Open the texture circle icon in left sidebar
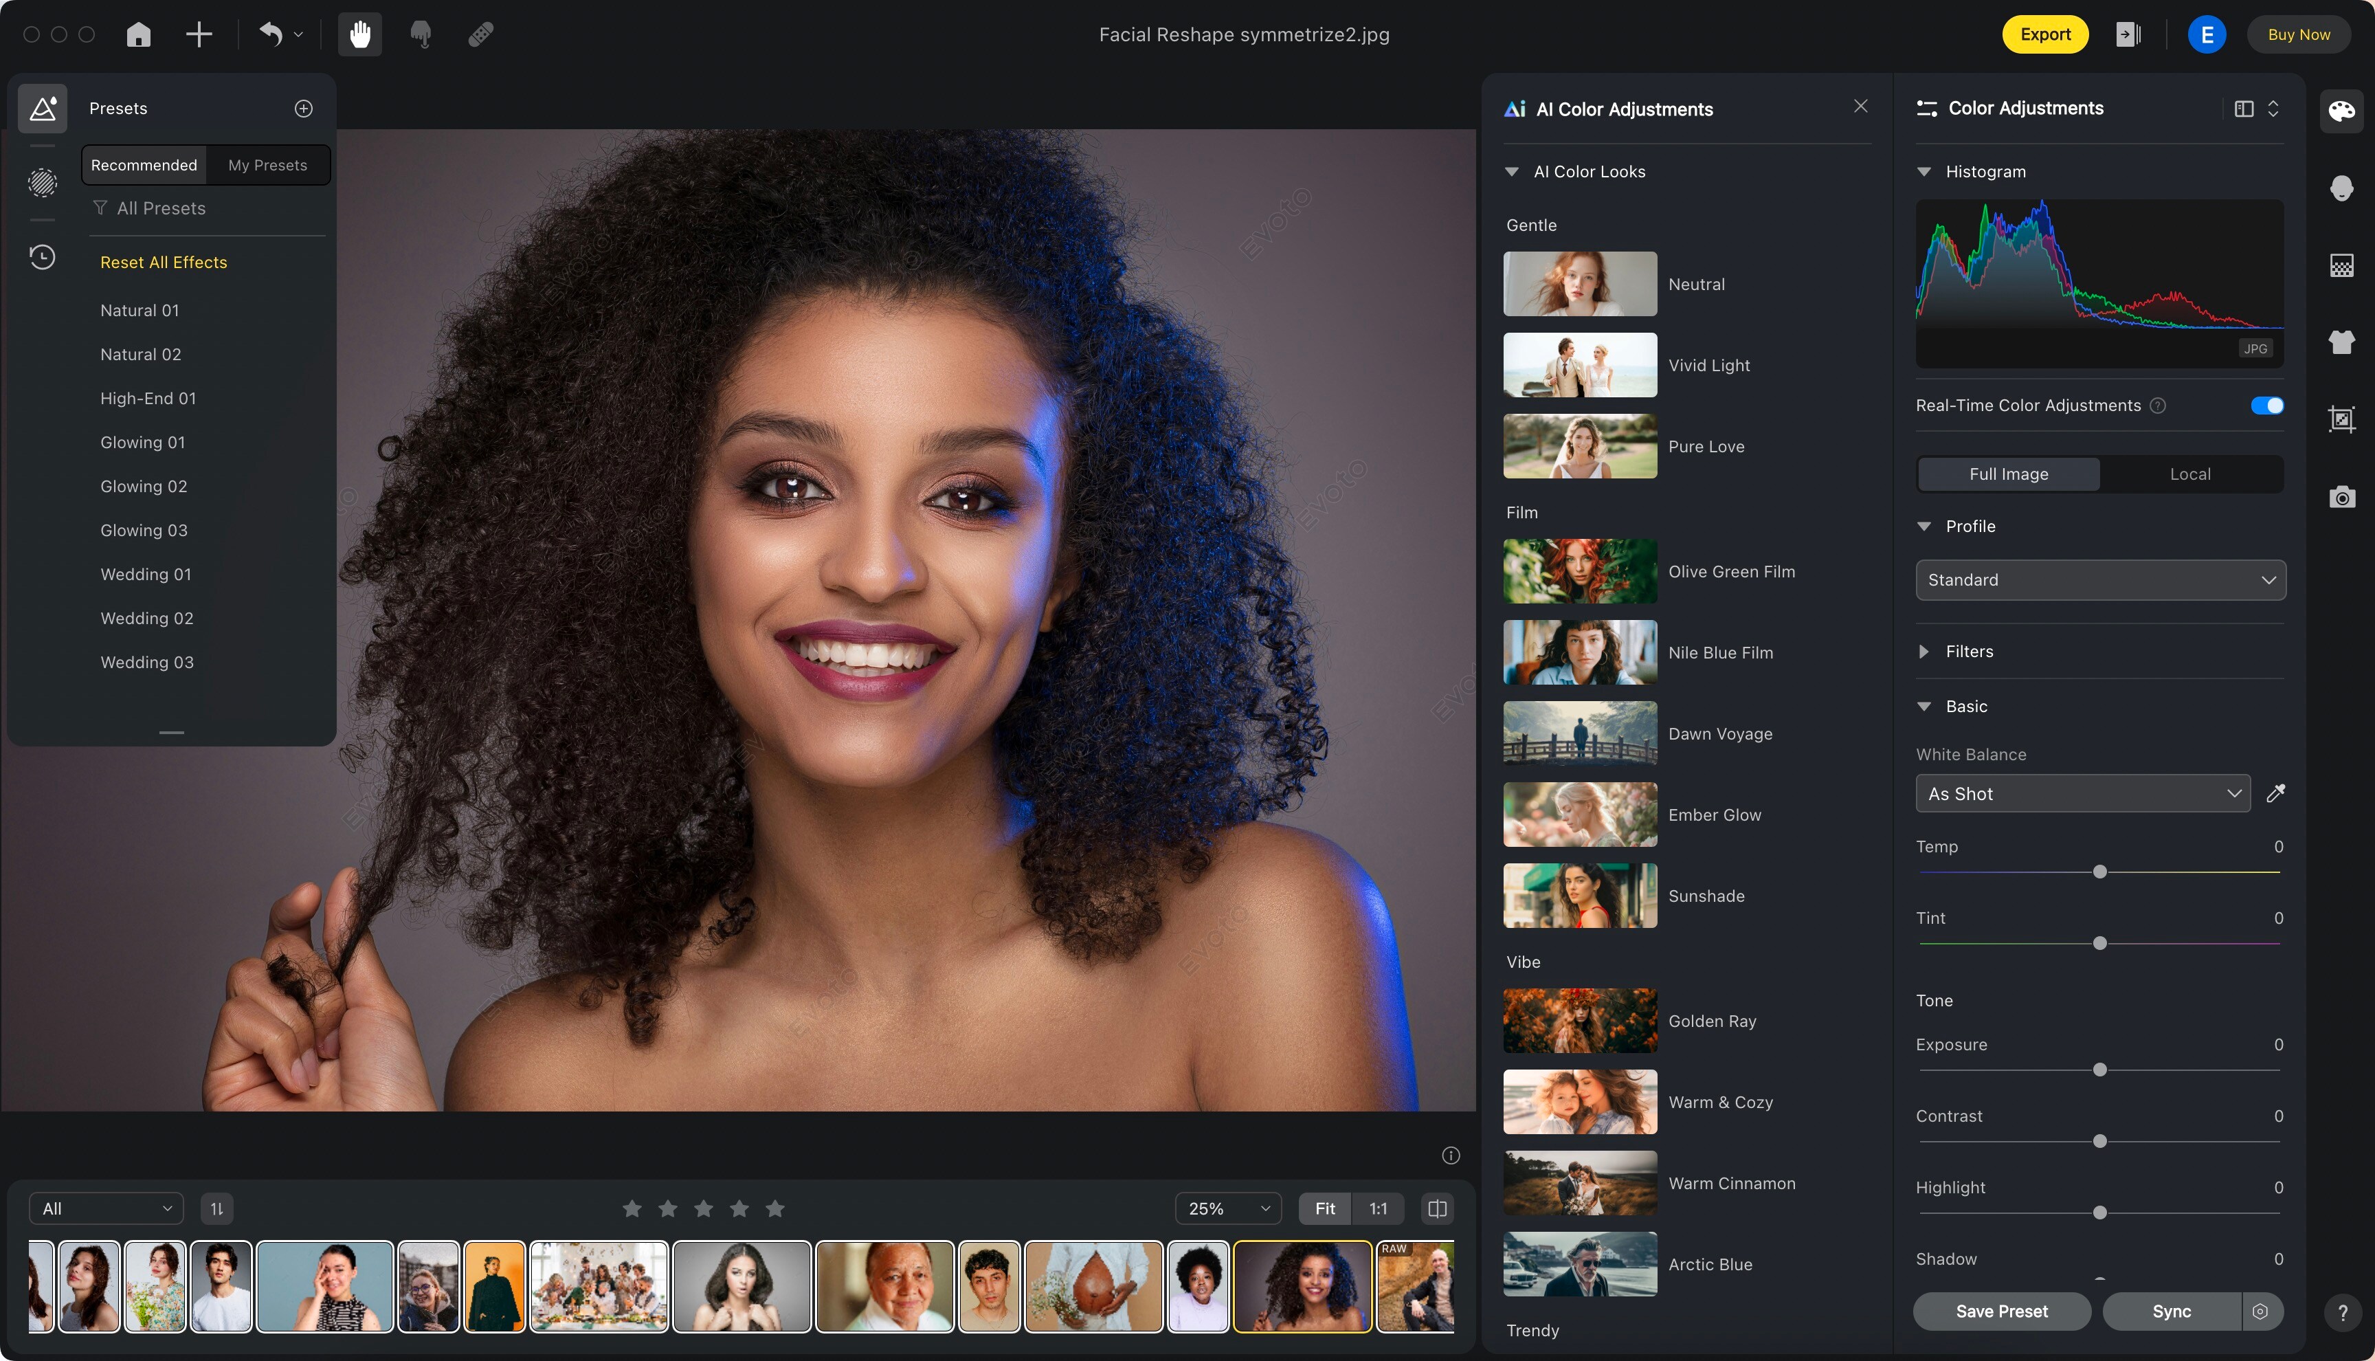 tap(43, 182)
